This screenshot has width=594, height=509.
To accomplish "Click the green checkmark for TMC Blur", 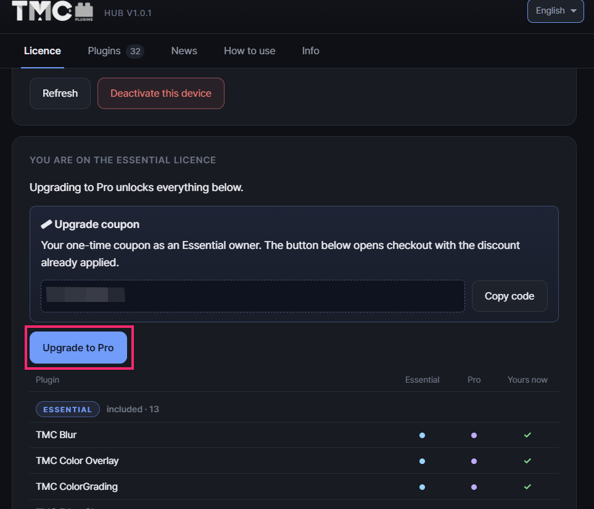I will point(527,435).
